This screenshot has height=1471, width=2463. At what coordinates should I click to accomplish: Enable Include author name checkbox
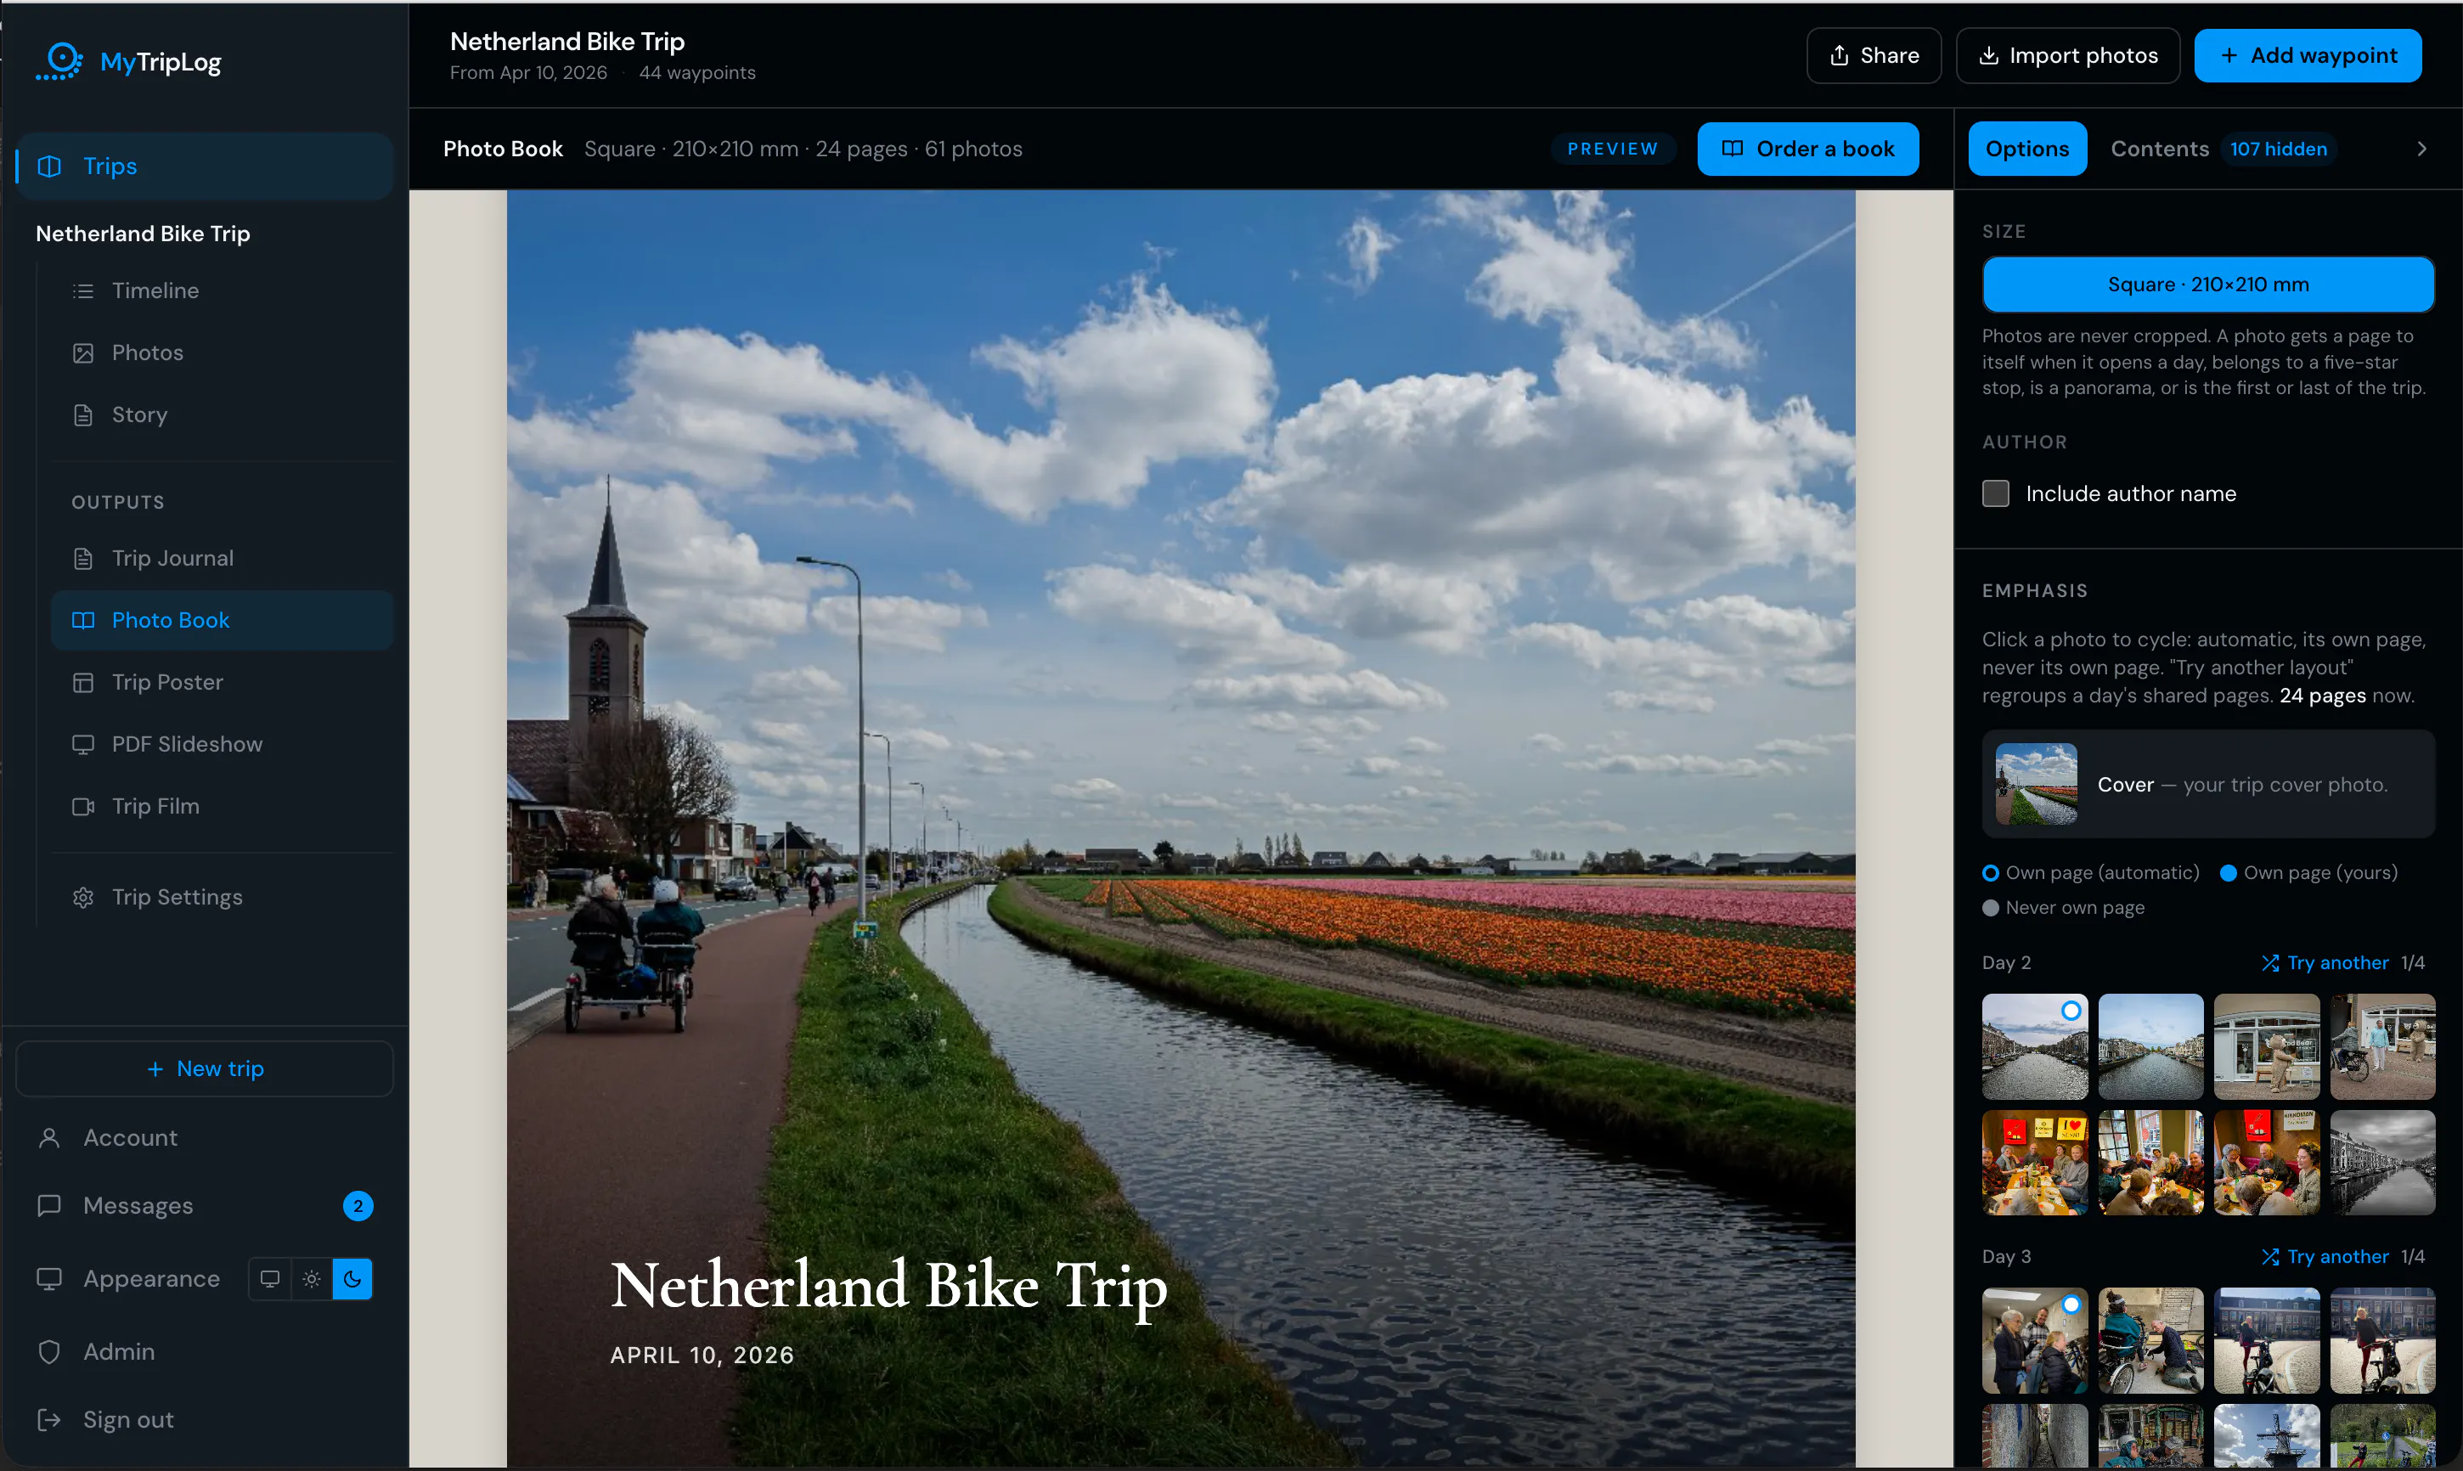pos(1995,493)
